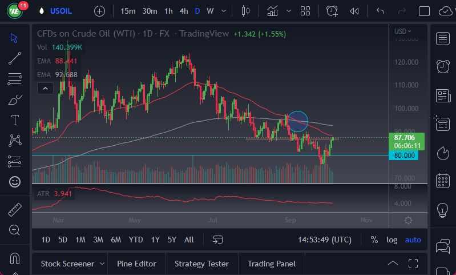Open the measure ruler tool
The width and height of the screenshot is (456, 275).
click(x=15, y=209)
